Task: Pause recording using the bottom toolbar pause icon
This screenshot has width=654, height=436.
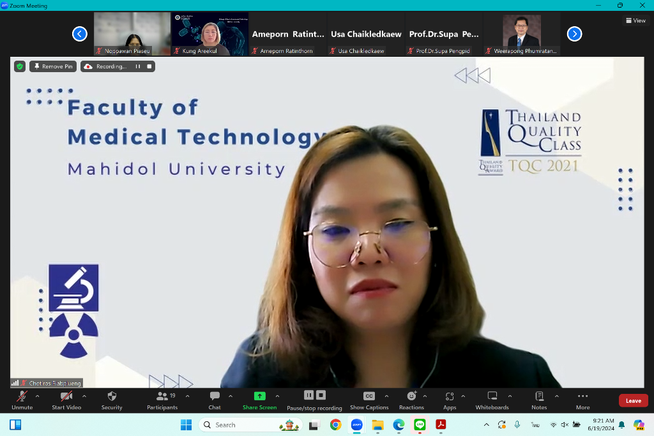Action: (x=308, y=395)
